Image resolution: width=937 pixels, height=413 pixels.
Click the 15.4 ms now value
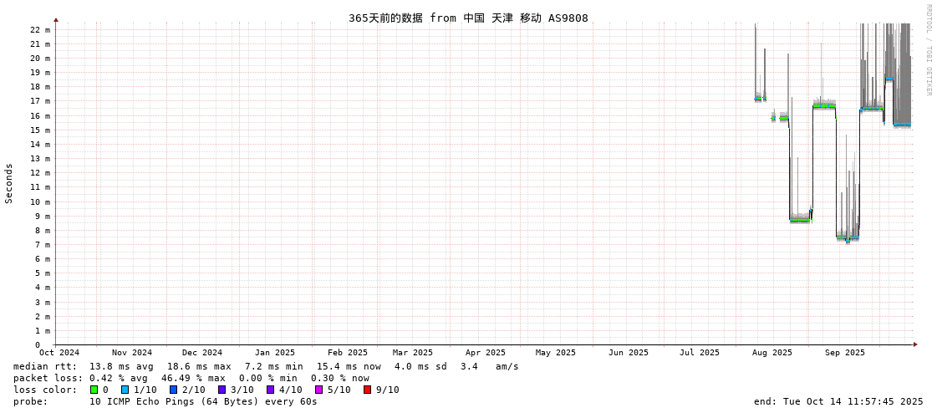coord(349,366)
